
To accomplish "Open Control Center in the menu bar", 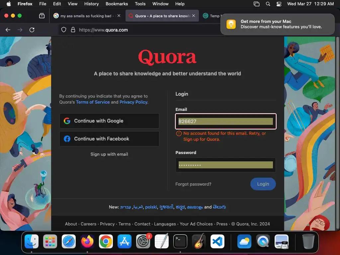I will [279, 4].
